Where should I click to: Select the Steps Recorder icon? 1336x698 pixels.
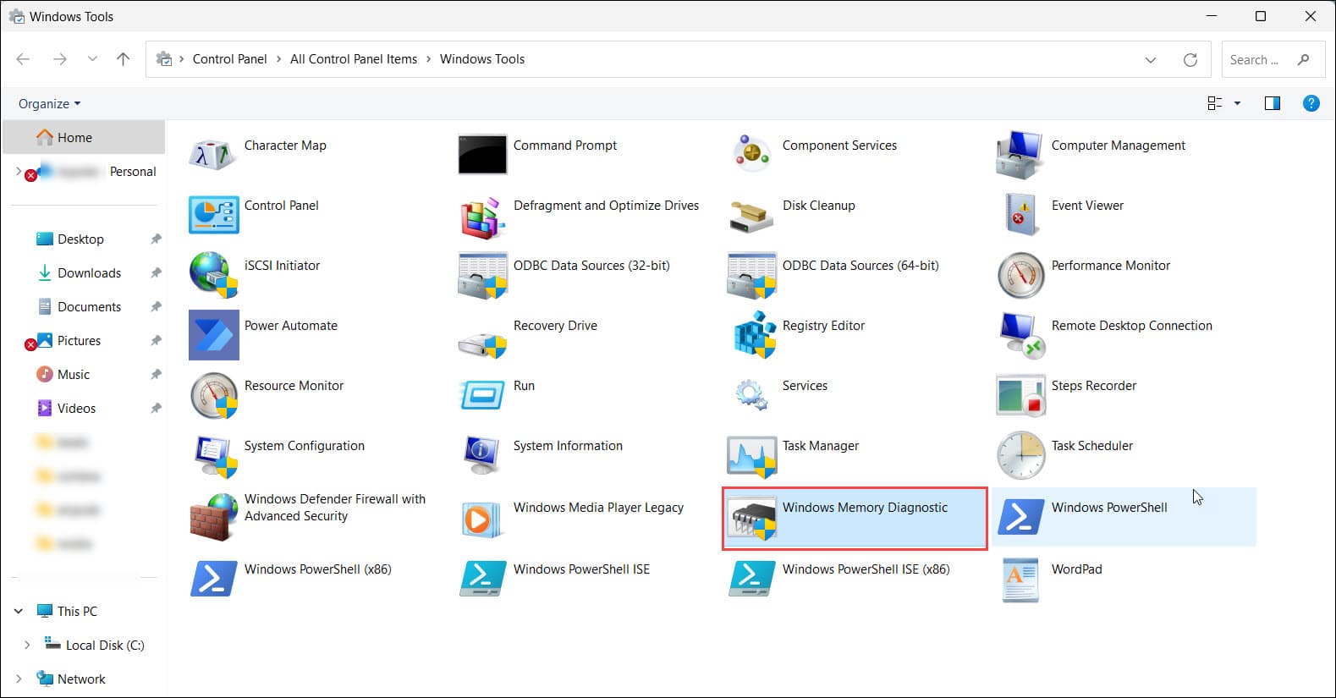1020,395
